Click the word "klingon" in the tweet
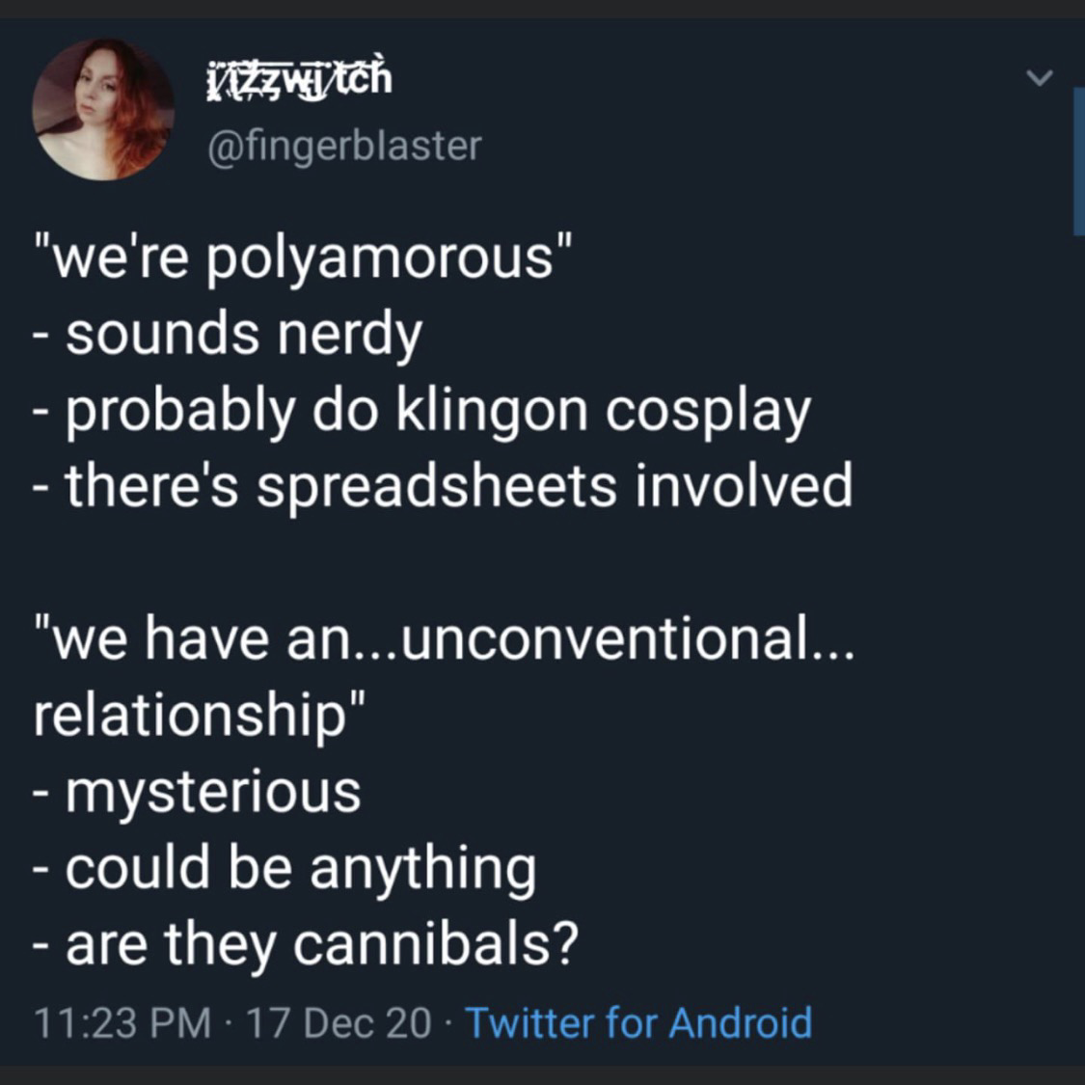 tap(490, 411)
